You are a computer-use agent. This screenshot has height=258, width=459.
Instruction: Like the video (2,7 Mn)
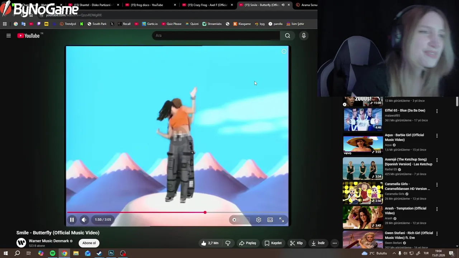tap(210, 243)
